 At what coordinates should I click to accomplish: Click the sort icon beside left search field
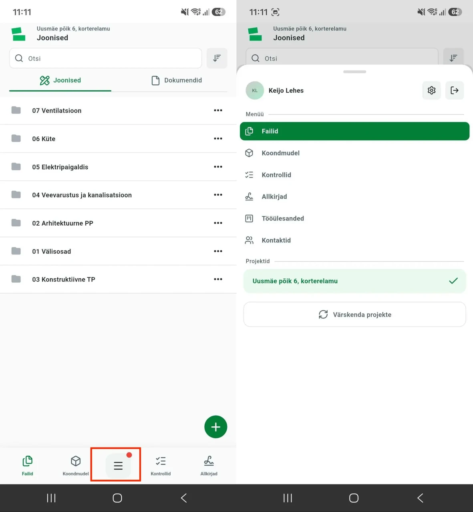coord(217,58)
